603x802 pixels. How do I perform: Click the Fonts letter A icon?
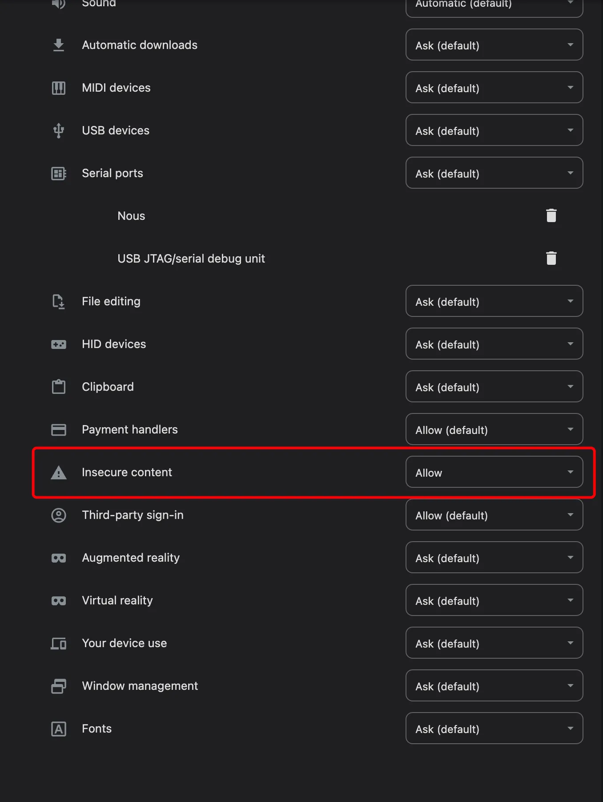coord(59,729)
